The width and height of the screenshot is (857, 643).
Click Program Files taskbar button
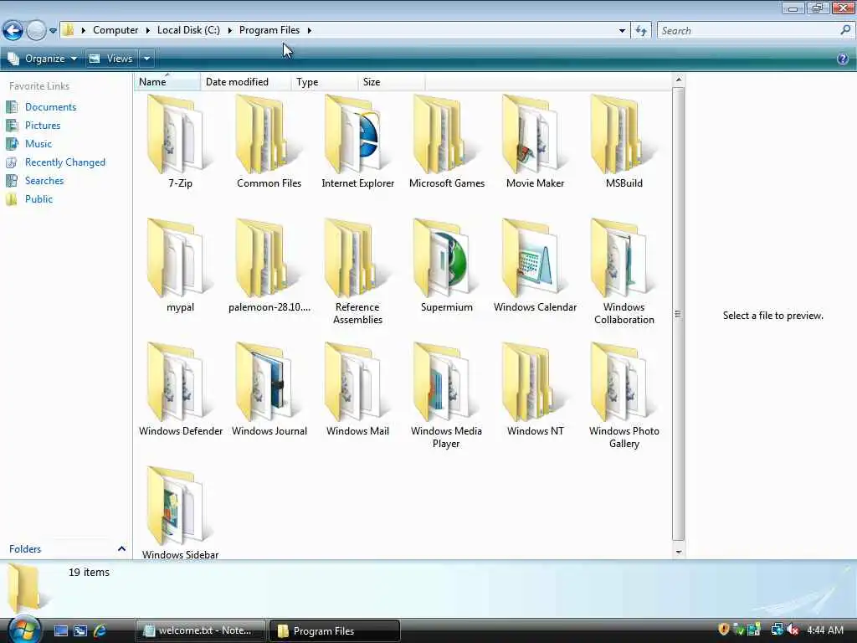(335, 630)
